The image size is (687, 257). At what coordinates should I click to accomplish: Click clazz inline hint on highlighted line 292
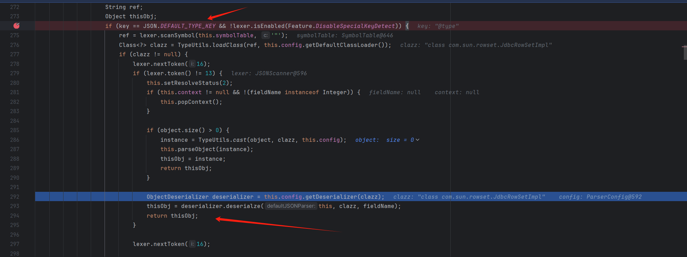469,197
